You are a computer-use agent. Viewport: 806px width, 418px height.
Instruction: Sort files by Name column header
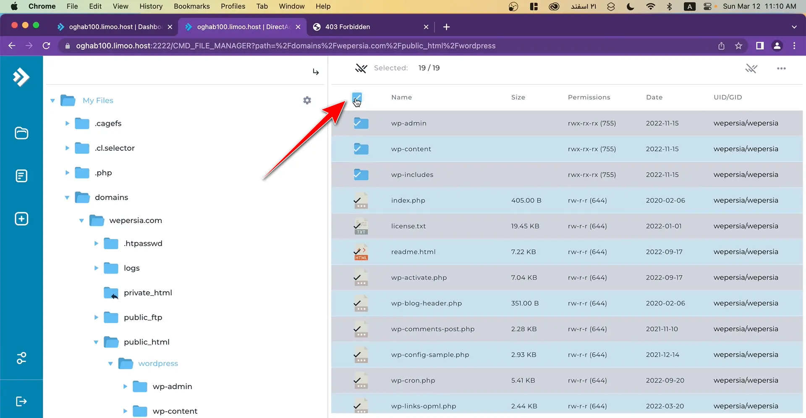[401, 97]
